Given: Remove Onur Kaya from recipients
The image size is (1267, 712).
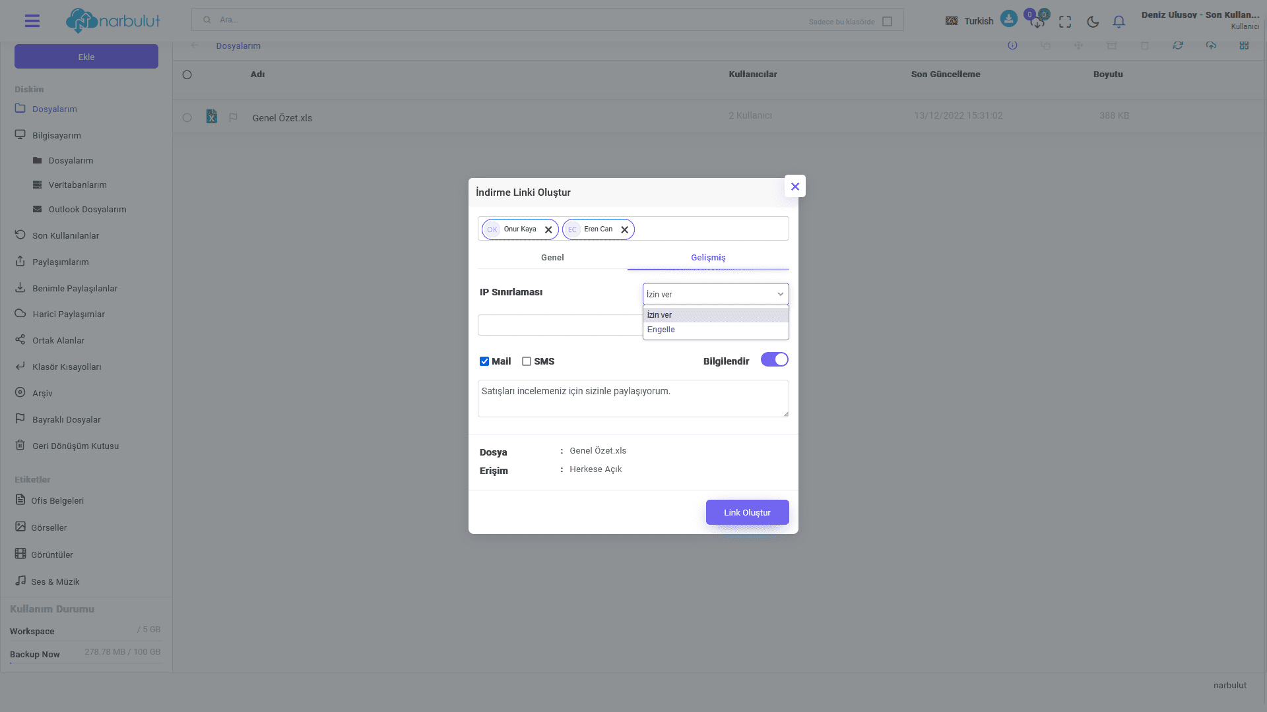Looking at the screenshot, I should click(x=548, y=230).
